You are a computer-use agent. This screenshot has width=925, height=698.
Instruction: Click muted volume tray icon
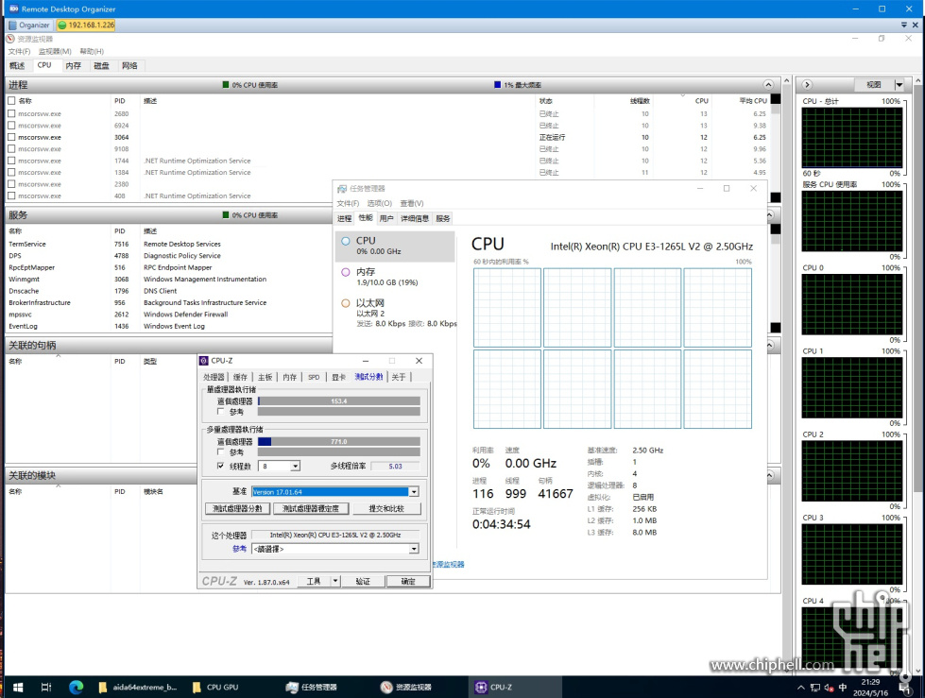[x=829, y=688]
